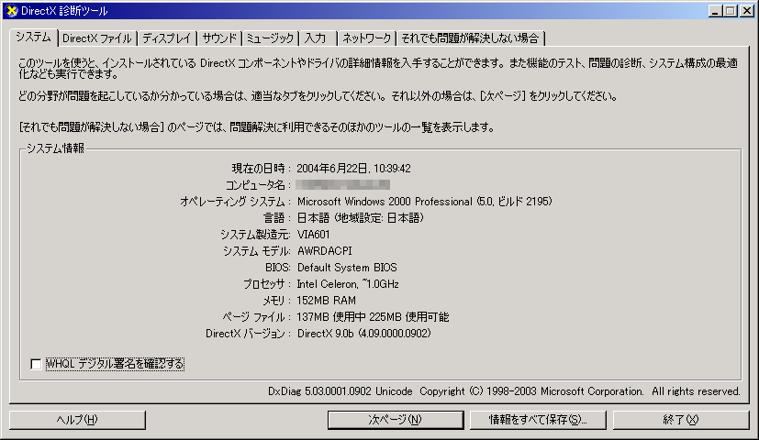Image resolution: width=759 pixels, height=440 pixels.
Task: Click the system manufacturer value VIA601
Action: coord(313,235)
